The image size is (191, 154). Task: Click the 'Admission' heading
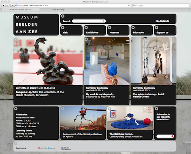coord(21,115)
